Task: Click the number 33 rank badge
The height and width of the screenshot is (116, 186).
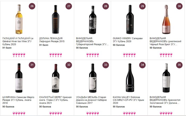Action: click(106, 65)
